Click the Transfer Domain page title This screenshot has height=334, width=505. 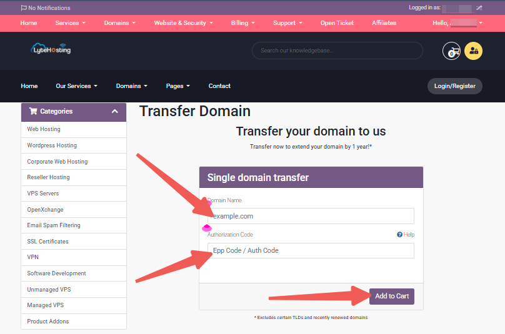click(195, 111)
